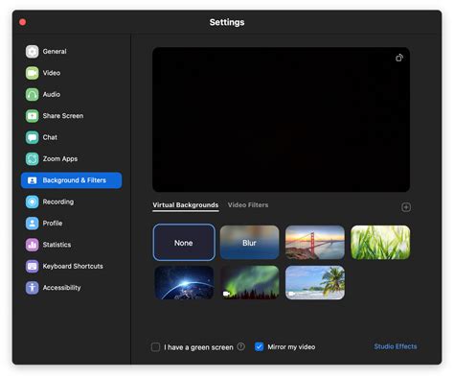This screenshot has width=454, height=379.
Task: Add a new virtual background image
Action: pyautogui.click(x=406, y=207)
